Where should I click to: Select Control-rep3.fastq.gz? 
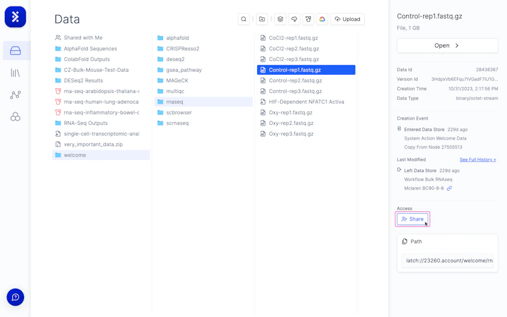(x=306, y=91)
